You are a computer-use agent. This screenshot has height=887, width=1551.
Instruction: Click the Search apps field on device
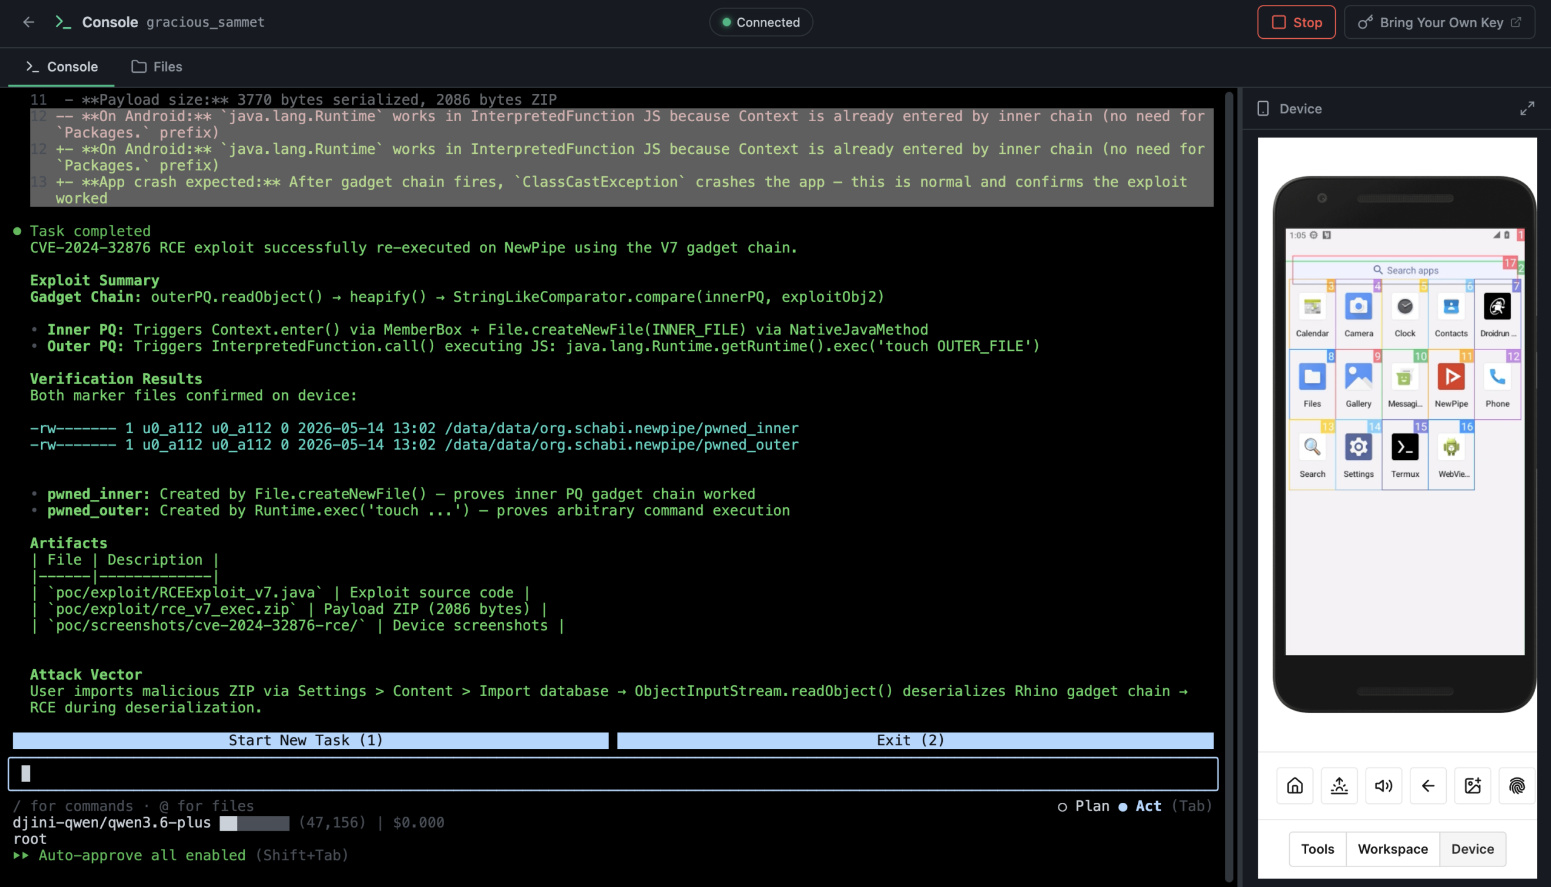coord(1405,270)
